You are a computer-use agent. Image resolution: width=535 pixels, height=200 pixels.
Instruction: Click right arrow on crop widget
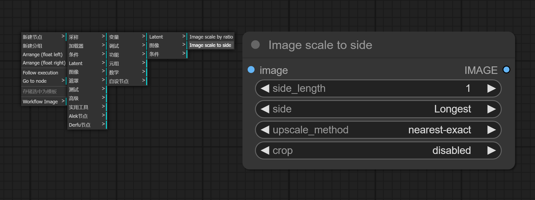click(491, 150)
